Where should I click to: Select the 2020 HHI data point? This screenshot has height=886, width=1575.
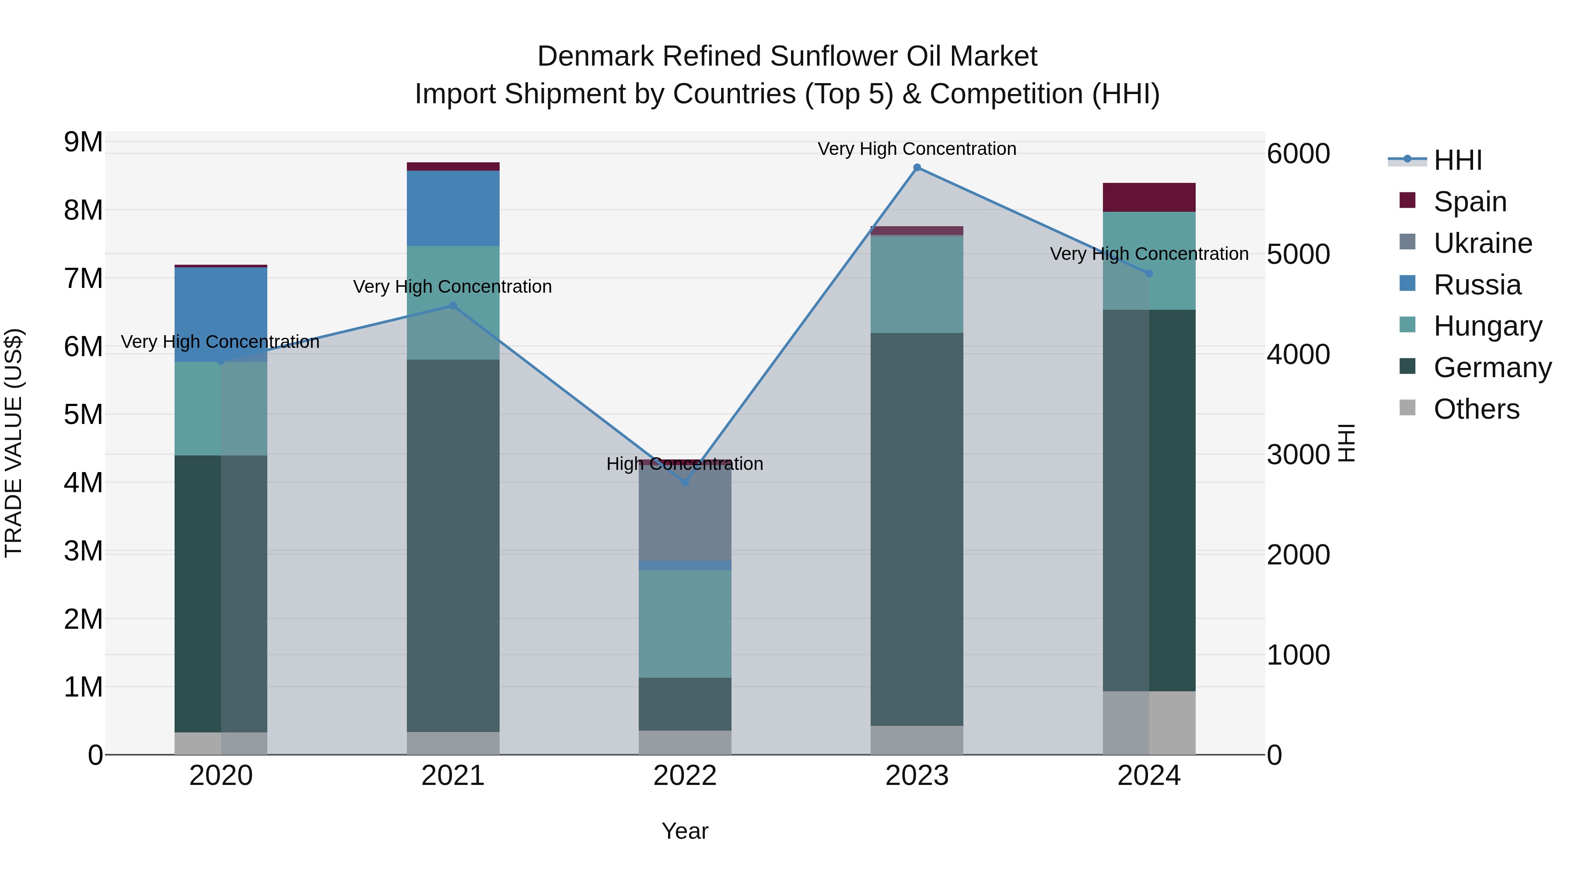(221, 361)
